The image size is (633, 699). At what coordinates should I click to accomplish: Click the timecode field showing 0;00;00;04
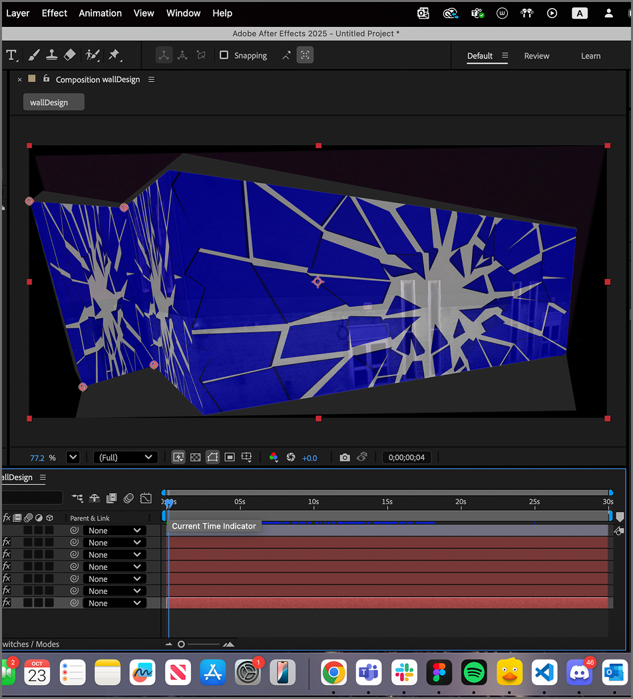click(x=407, y=457)
